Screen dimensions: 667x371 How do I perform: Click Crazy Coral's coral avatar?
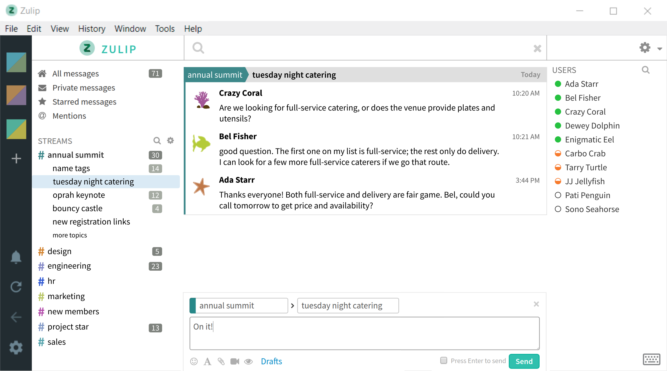(x=202, y=100)
